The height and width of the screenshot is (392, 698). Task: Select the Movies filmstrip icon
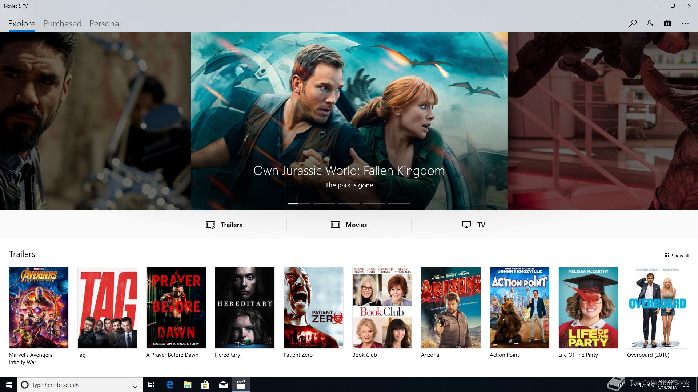tap(335, 225)
